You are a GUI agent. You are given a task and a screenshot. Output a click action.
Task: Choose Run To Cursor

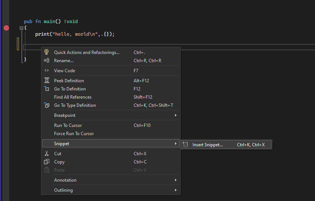click(x=68, y=125)
